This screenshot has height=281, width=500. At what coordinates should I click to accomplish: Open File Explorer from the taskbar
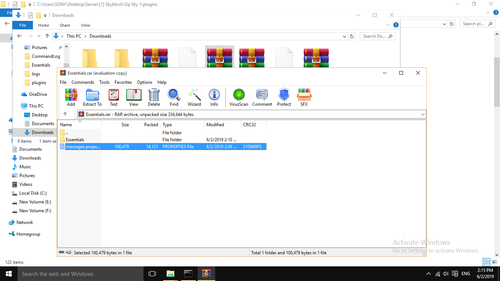pyautogui.click(x=170, y=274)
